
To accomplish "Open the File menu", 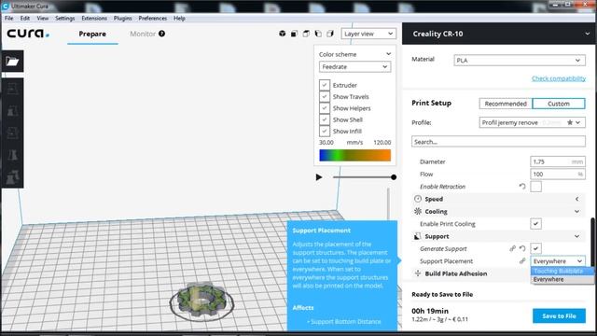I will pos(8,18).
